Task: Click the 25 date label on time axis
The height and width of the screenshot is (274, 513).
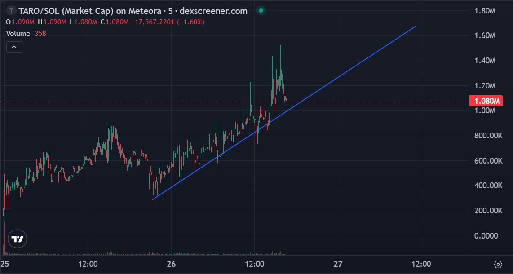Action: 4,264
